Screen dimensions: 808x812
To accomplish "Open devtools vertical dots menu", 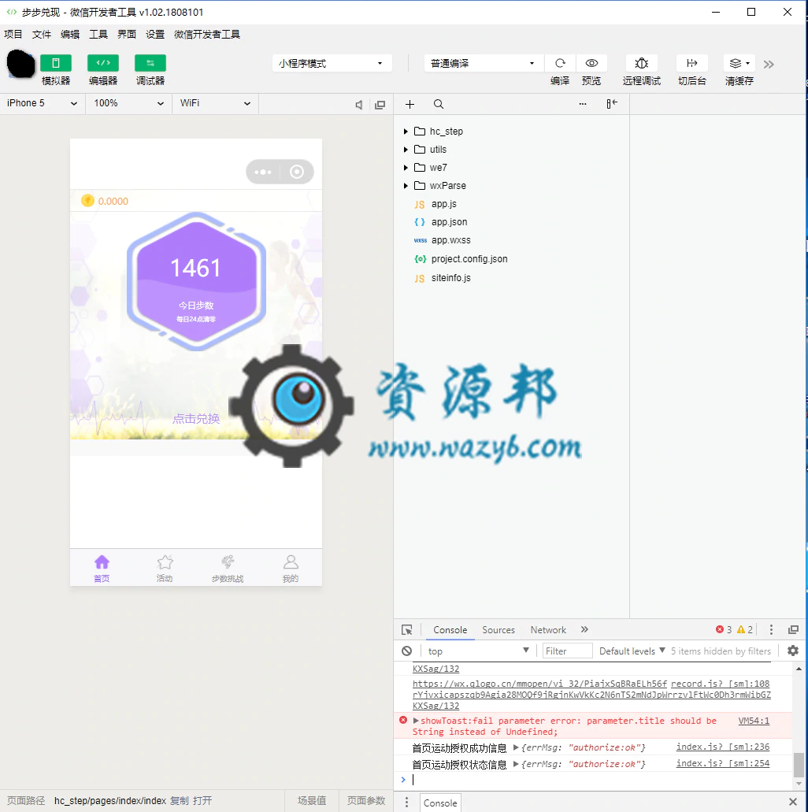I will click(x=771, y=630).
